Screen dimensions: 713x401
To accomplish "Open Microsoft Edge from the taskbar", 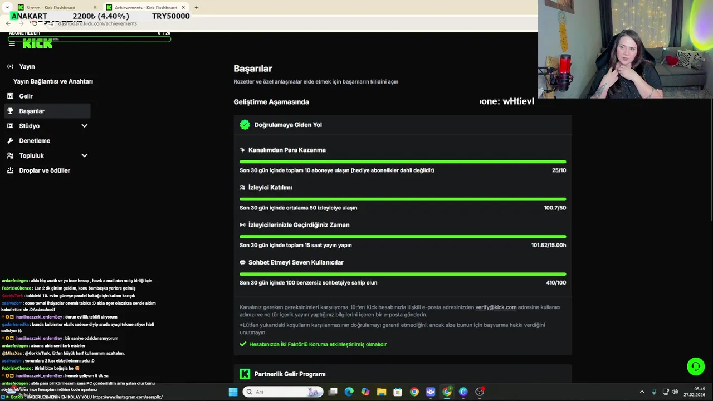I will coord(349,392).
